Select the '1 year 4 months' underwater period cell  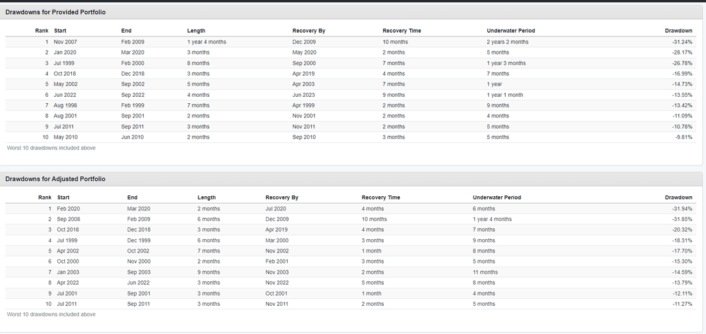click(x=492, y=219)
